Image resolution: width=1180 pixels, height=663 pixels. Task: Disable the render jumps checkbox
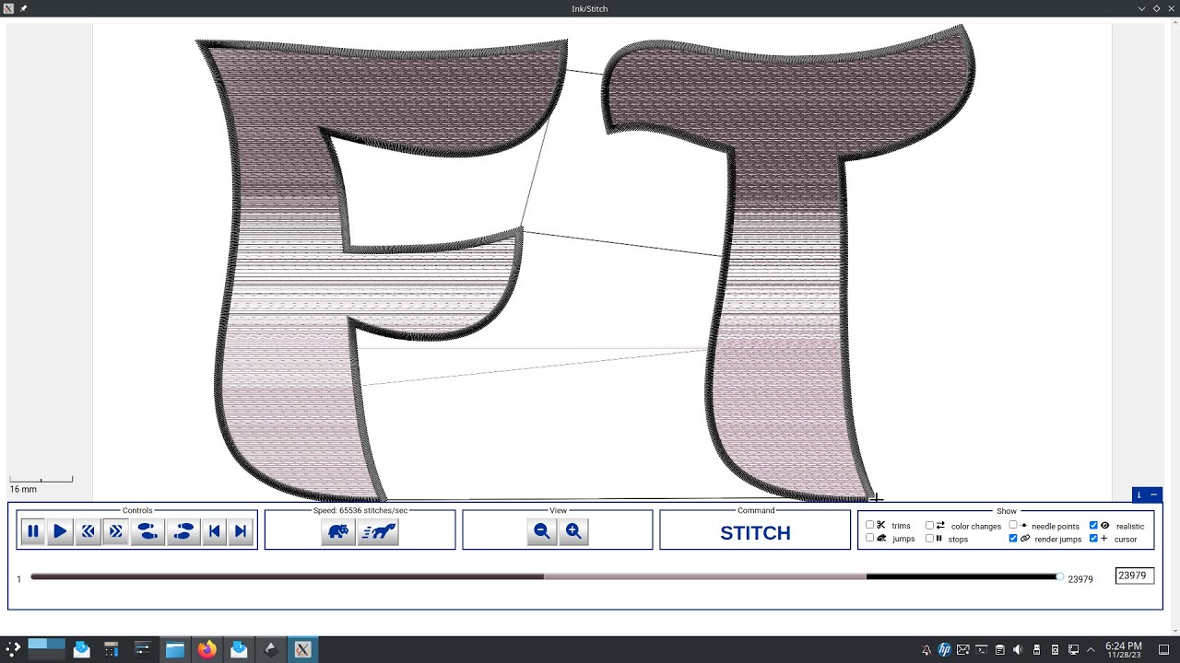[1013, 538]
